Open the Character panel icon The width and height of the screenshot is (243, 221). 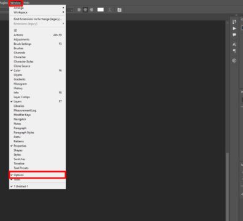tap(234, 44)
